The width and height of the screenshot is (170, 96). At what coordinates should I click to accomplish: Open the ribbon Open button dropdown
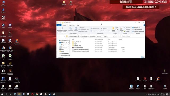[127, 28]
